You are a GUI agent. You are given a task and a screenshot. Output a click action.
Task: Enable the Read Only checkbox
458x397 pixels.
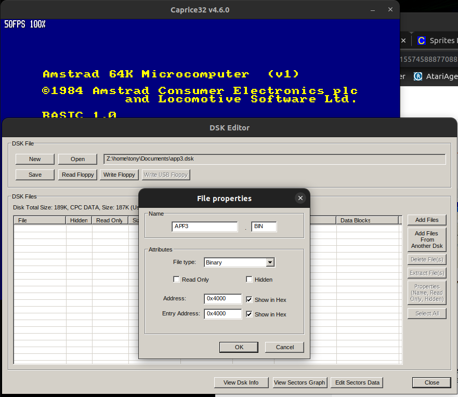[176, 280]
